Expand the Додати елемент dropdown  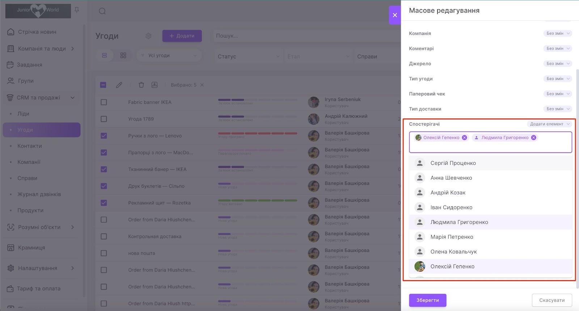click(x=549, y=124)
